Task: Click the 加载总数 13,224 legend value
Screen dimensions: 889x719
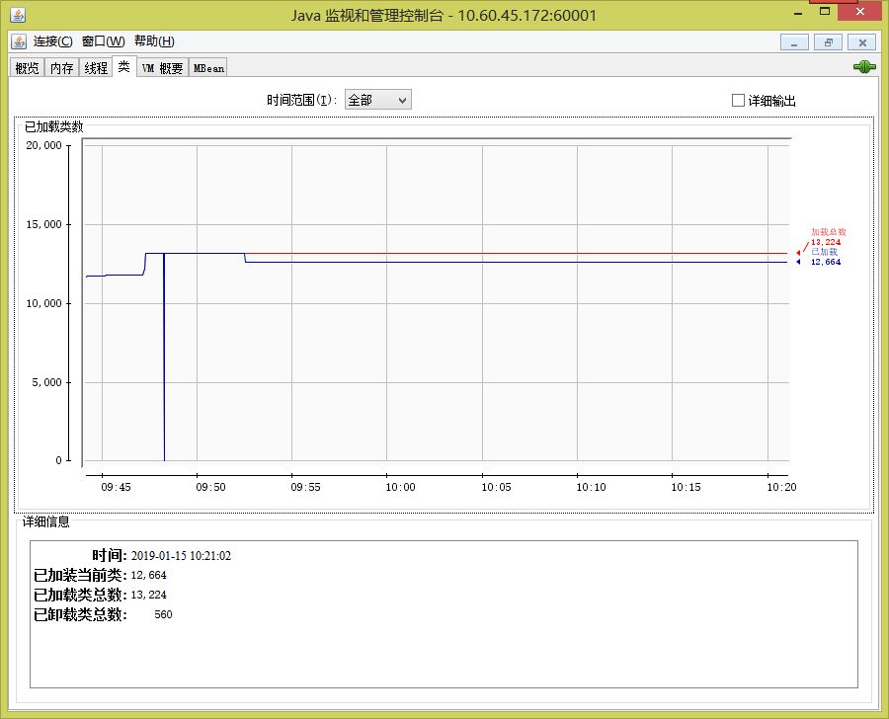Action: (826, 242)
